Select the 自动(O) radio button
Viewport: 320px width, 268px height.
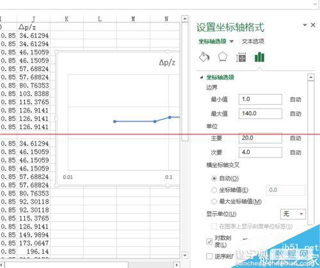pos(214,178)
